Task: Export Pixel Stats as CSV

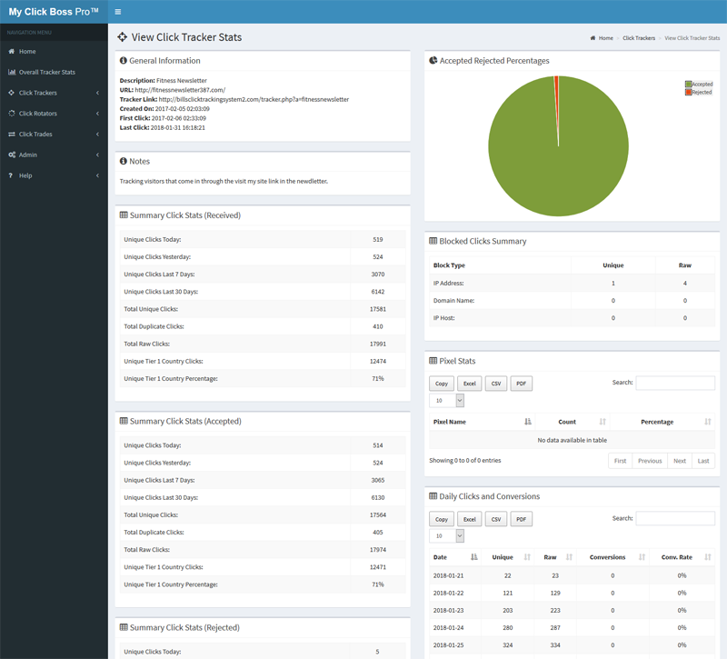Action: pos(495,384)
